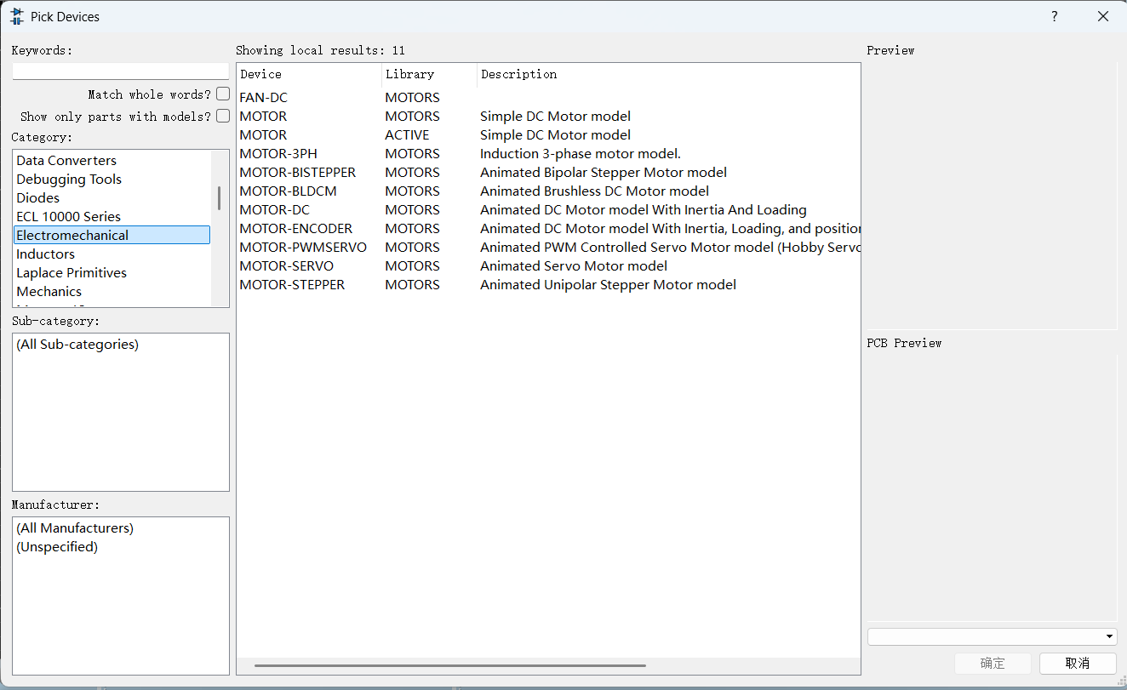Click the help question mark button
The image size is (1127, 690).
click(x=1055, y=16)
